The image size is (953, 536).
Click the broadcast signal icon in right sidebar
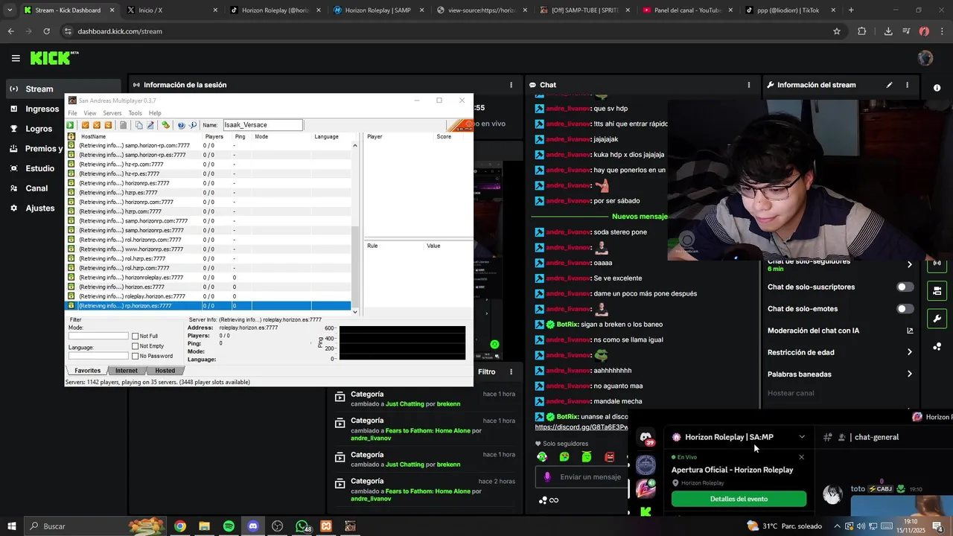click(937, 263)
